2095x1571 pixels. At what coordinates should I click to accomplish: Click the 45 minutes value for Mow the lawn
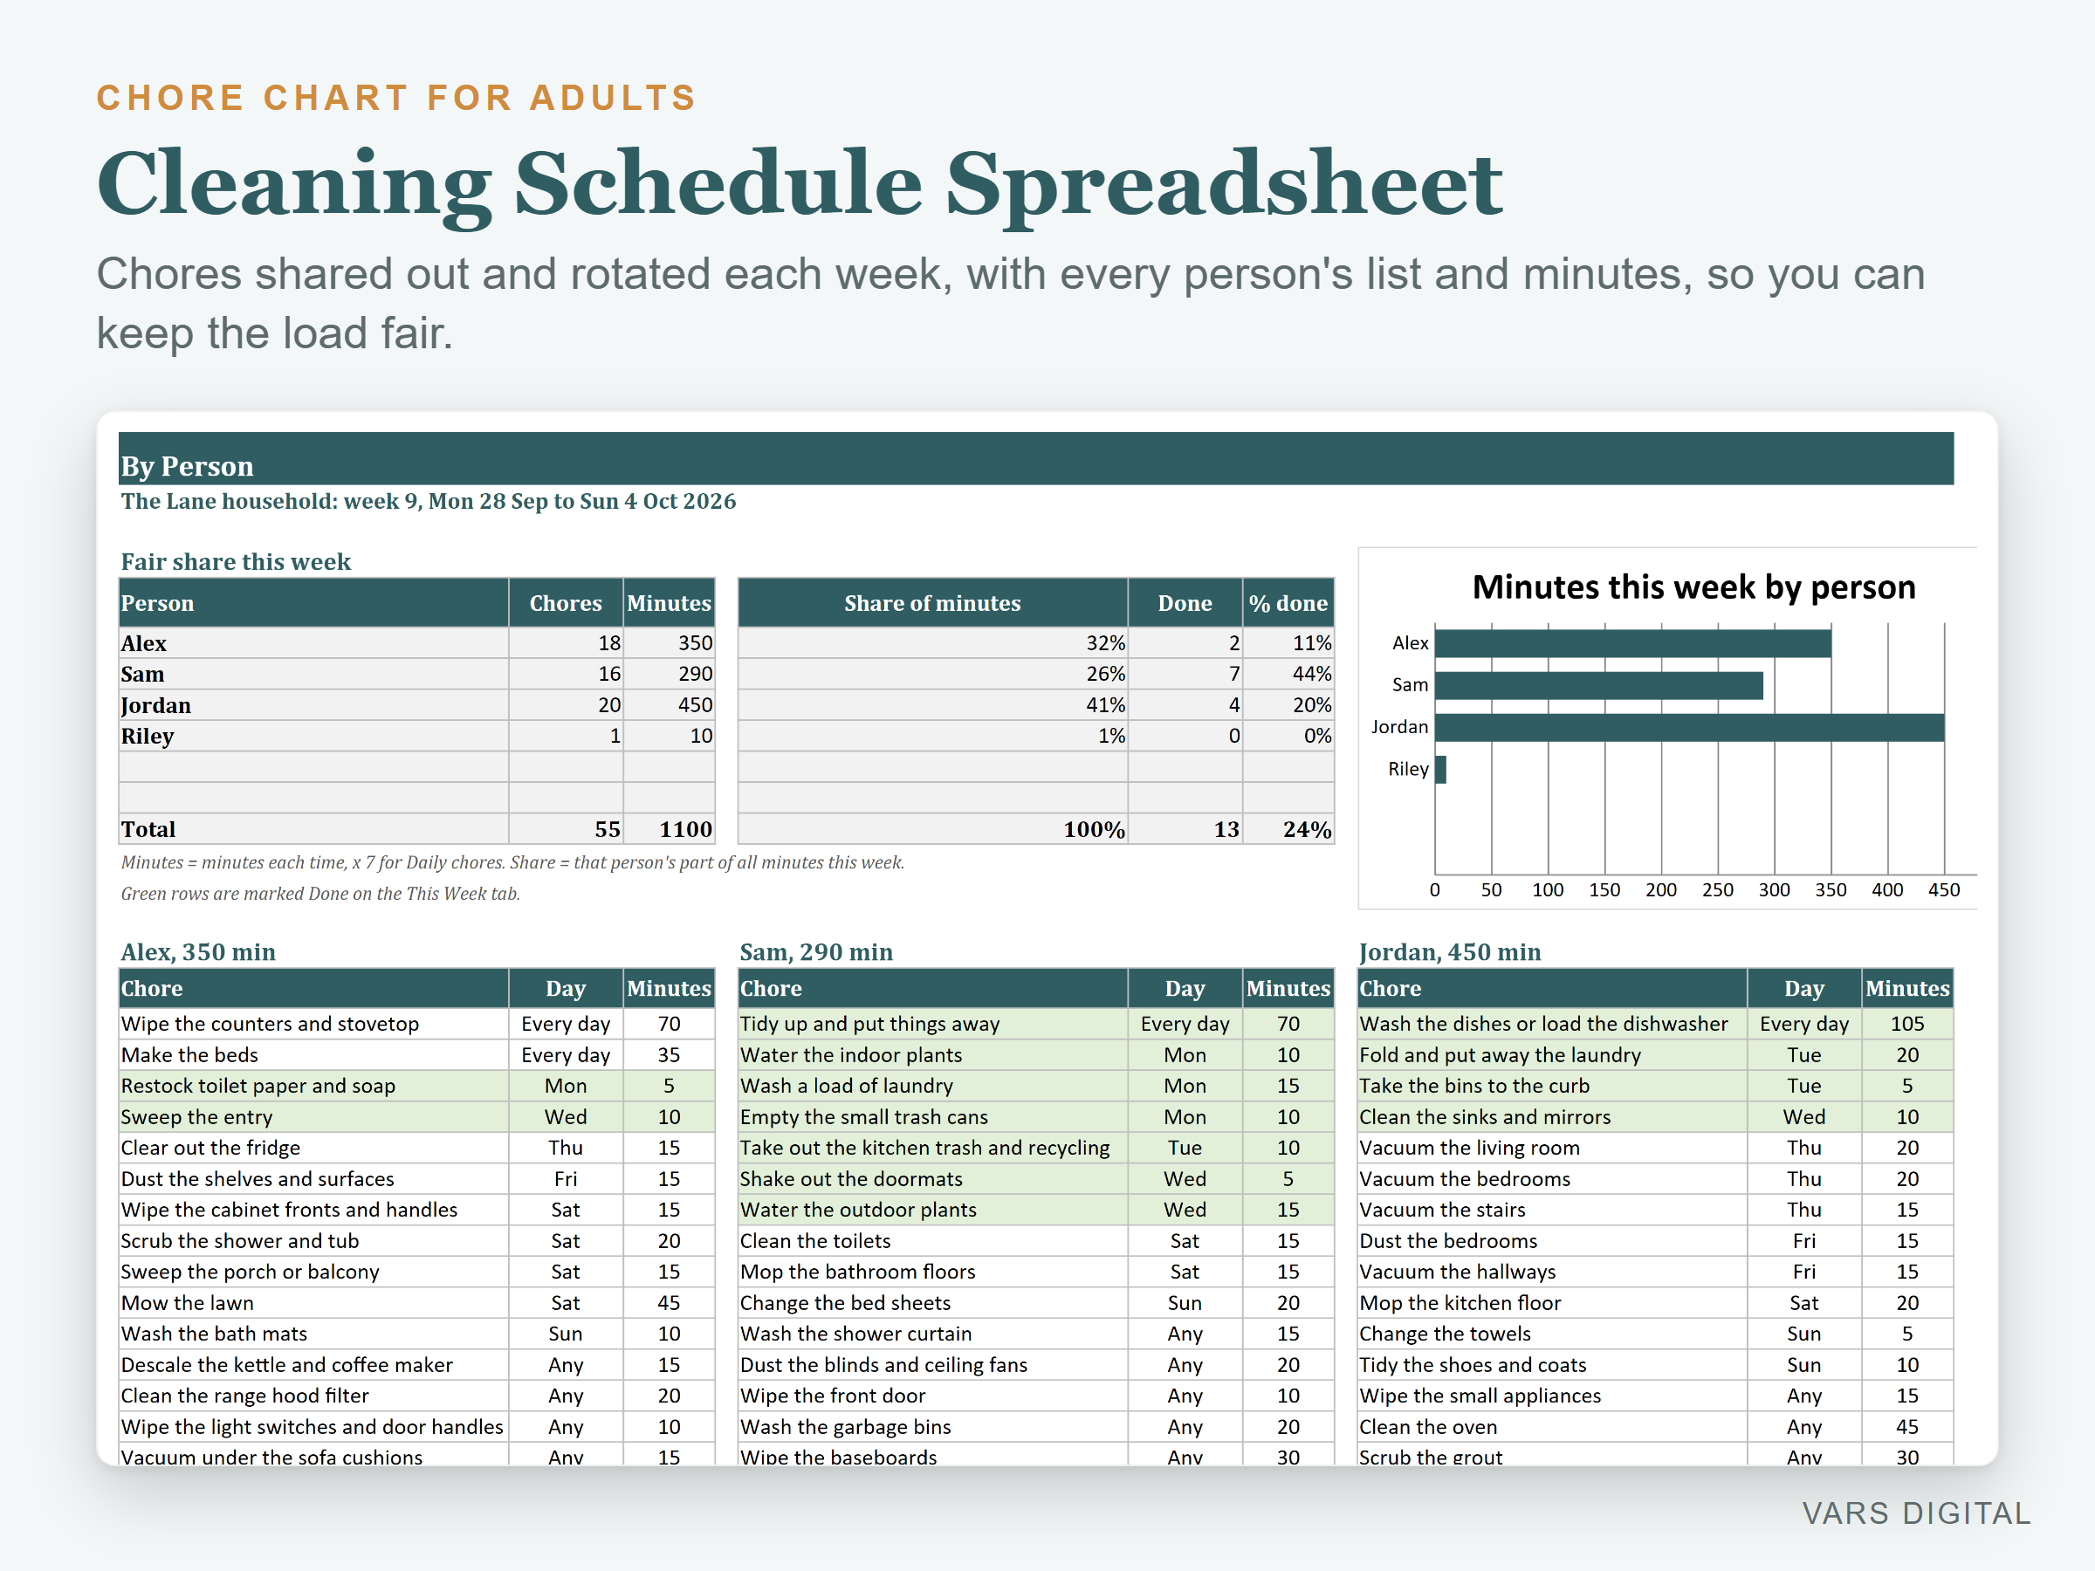coord(669,1303)
